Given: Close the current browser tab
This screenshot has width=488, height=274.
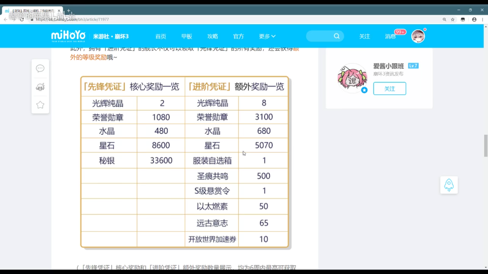Looking at the screenshot, I should tap(59, 11).
